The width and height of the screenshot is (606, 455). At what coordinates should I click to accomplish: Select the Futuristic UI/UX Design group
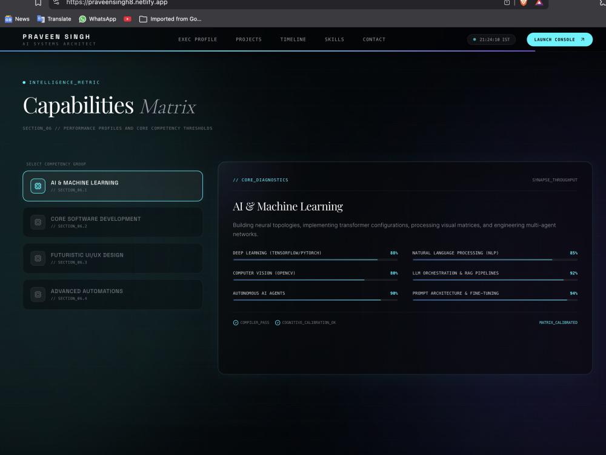coord(113,258)
